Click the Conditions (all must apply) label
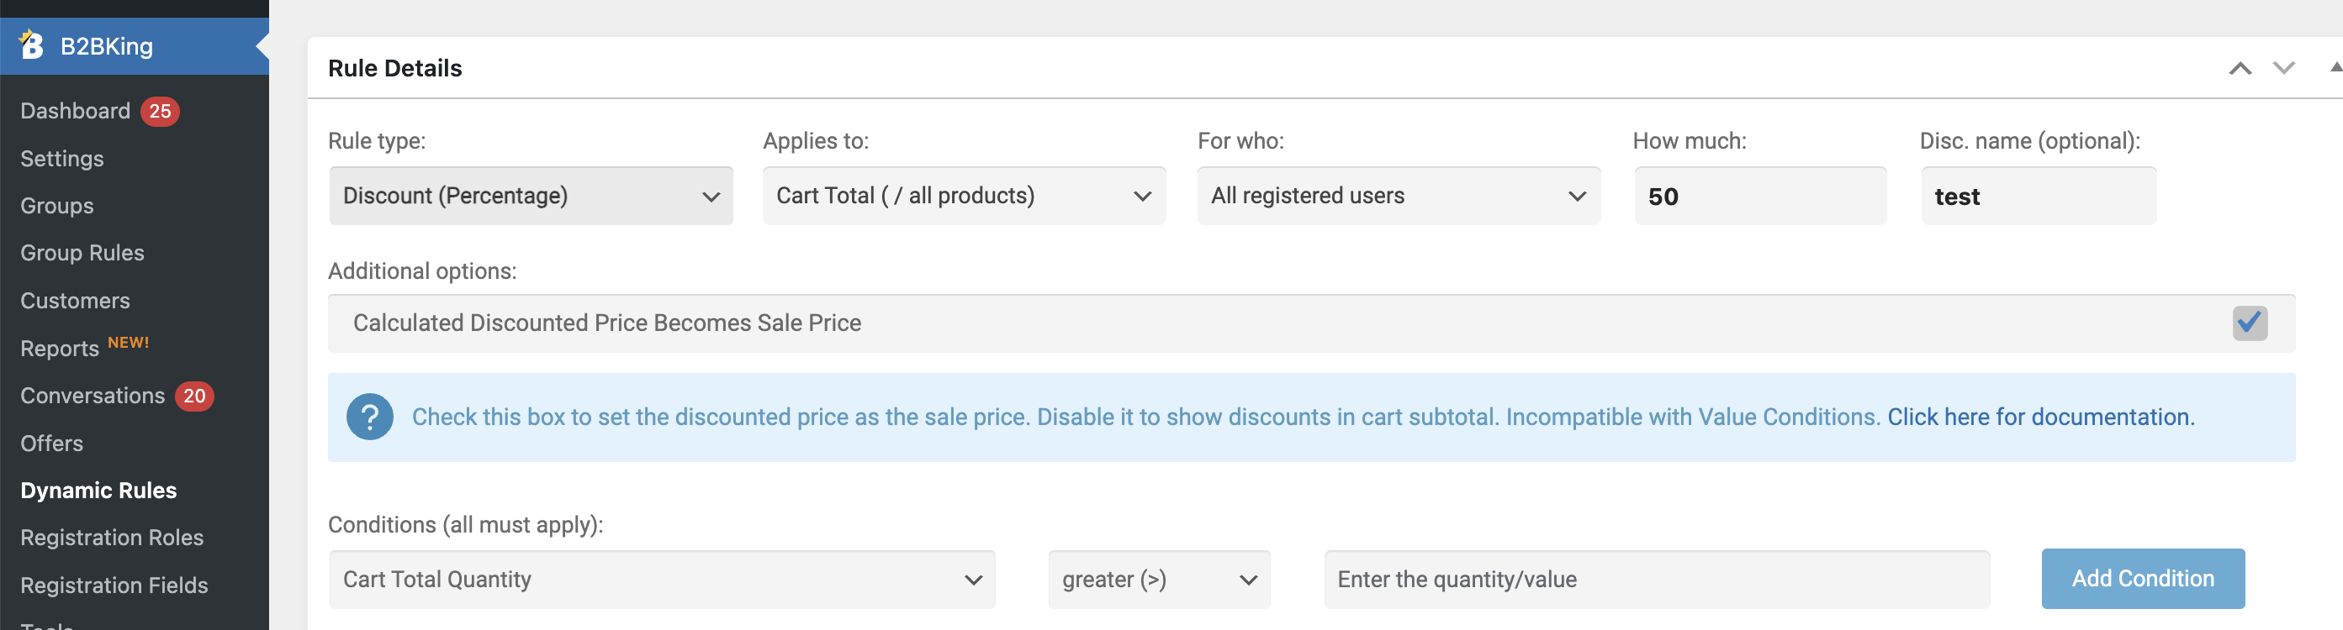Image resolution: width=2343 pixels, height=630 pixels. pyautogui.click(x=466, y=524)
